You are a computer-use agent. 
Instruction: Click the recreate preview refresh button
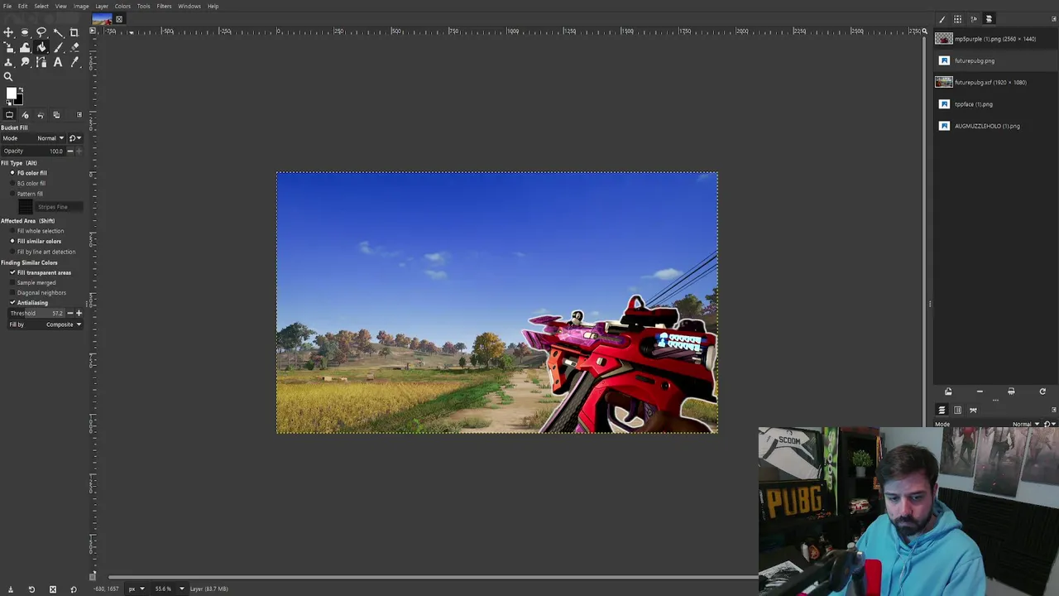pyautogui.click(x=1042, y=392)
